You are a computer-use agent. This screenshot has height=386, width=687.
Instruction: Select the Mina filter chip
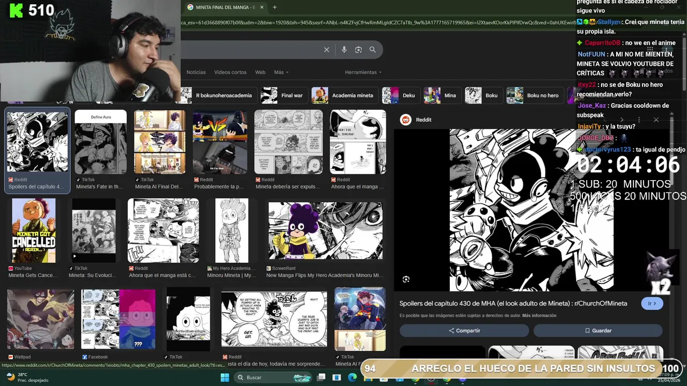click(442, 95)
